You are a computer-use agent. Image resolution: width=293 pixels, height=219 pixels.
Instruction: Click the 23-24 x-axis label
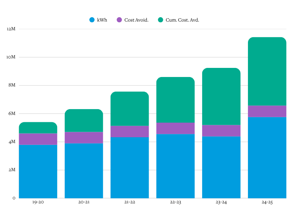coord(221,202)
